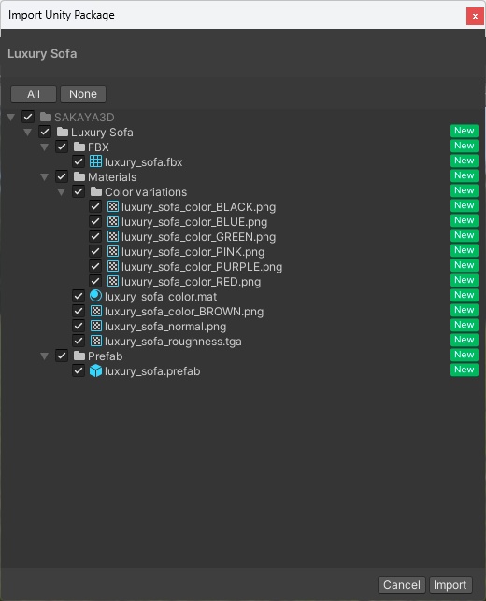Uncheck the luxury_sofa_color_PINK.png checkbox

(x=95, y=251)
